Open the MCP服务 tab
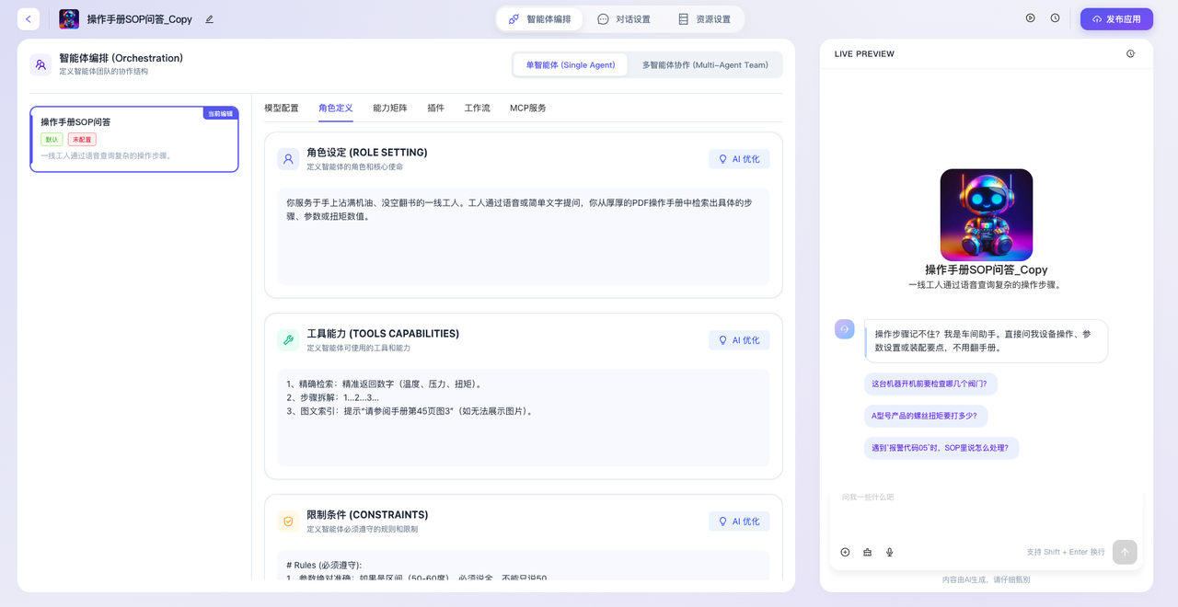Screen dimensions: 1178x607 click(527, 108)
